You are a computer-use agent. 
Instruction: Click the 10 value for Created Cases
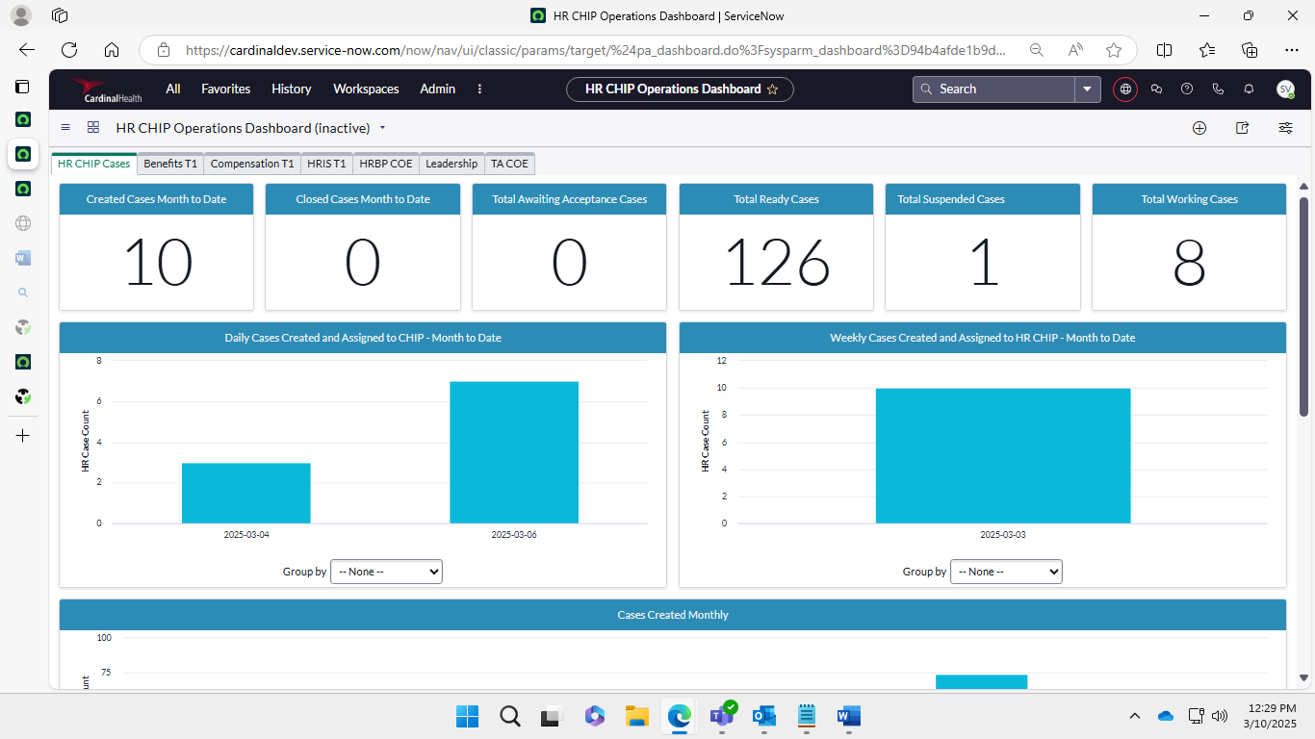(157, 263)
